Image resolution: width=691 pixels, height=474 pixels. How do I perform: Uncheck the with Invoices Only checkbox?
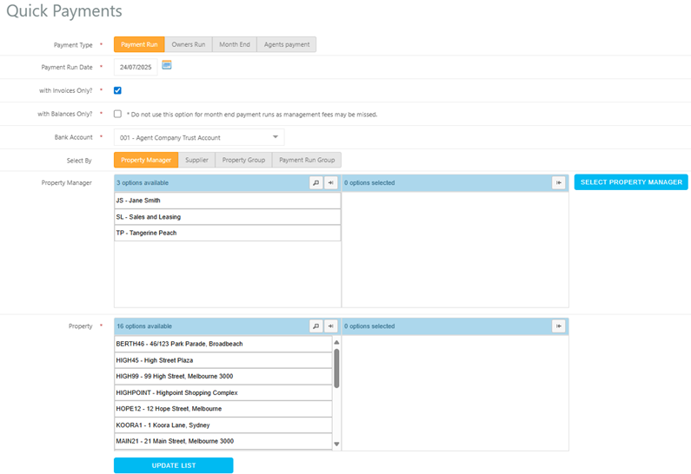(117, 90)
